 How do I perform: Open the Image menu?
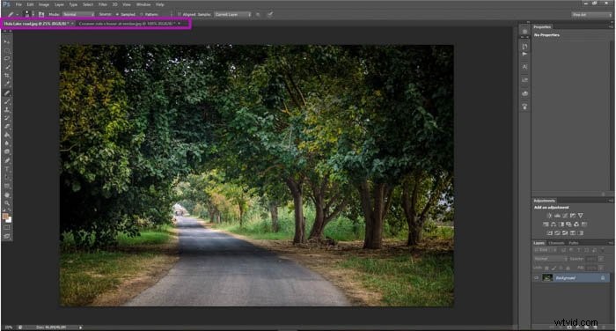click(x=44, y=4)
